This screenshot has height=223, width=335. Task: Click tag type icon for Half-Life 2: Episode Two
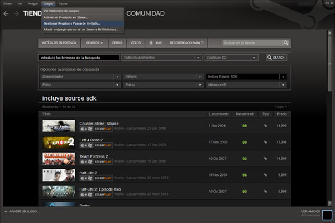(x=265, y=191)
